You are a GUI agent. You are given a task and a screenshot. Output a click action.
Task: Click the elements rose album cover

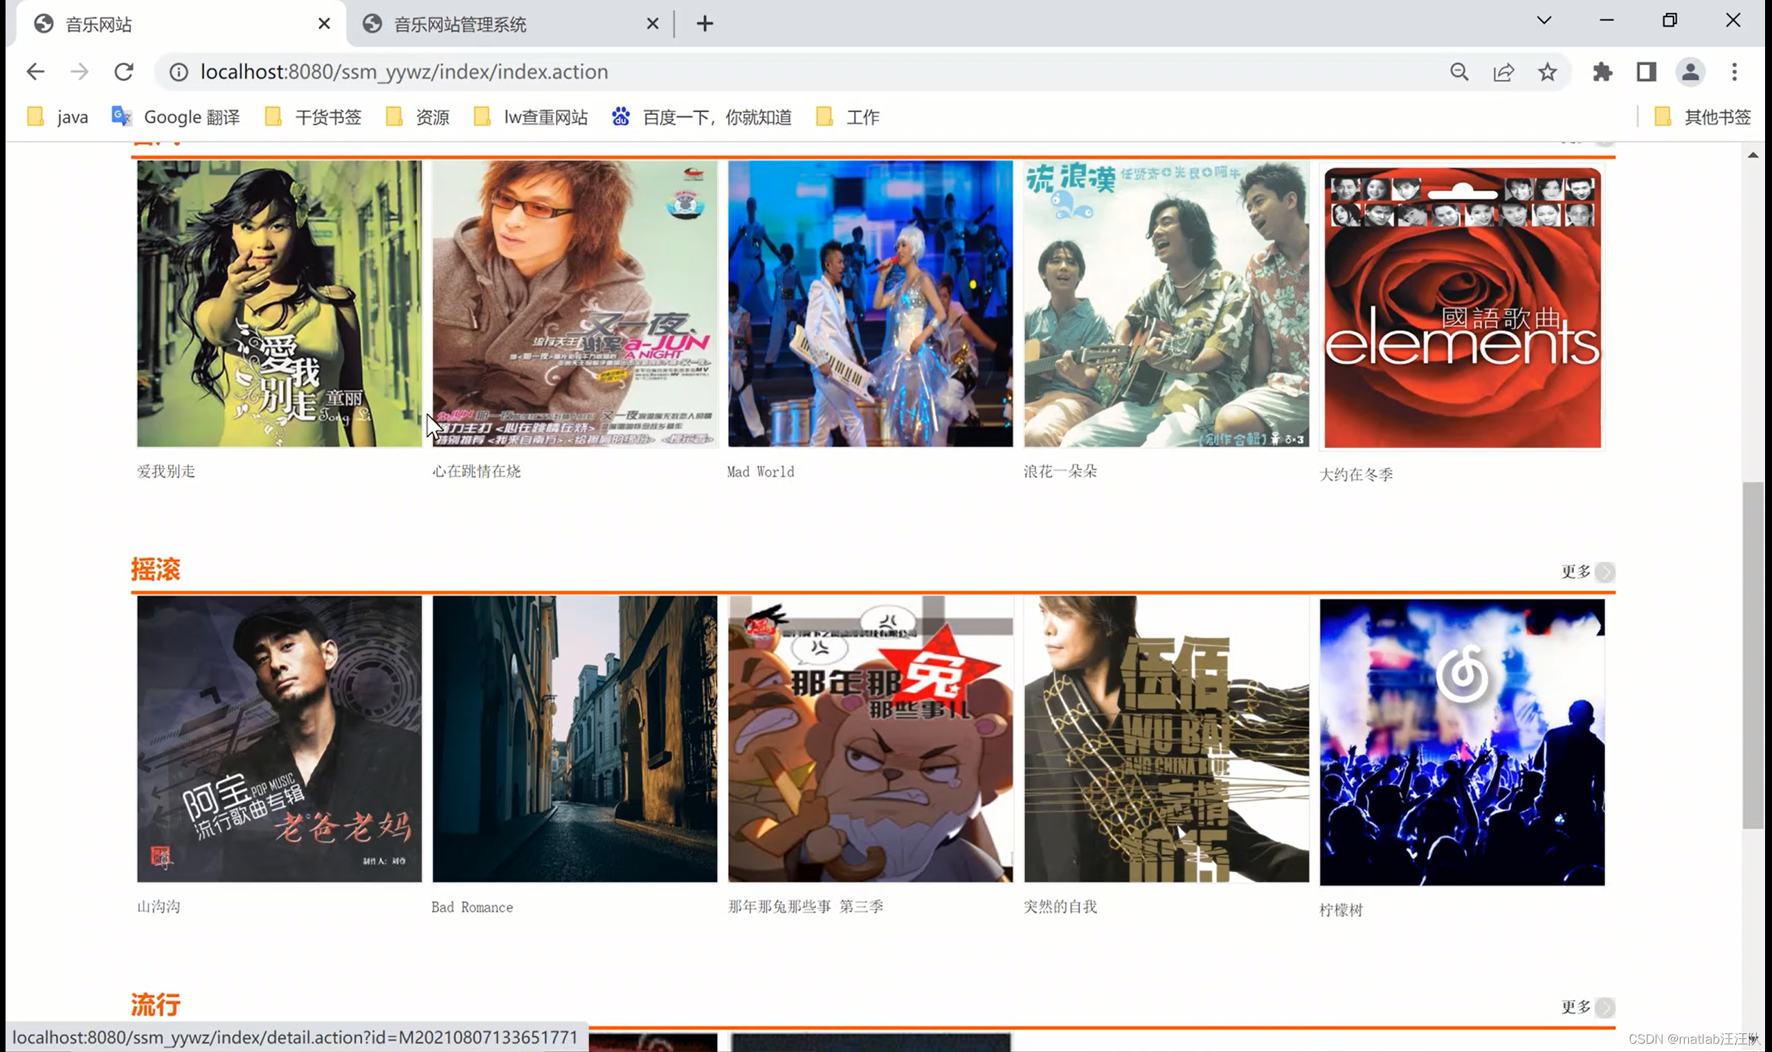pos(1461,307)
